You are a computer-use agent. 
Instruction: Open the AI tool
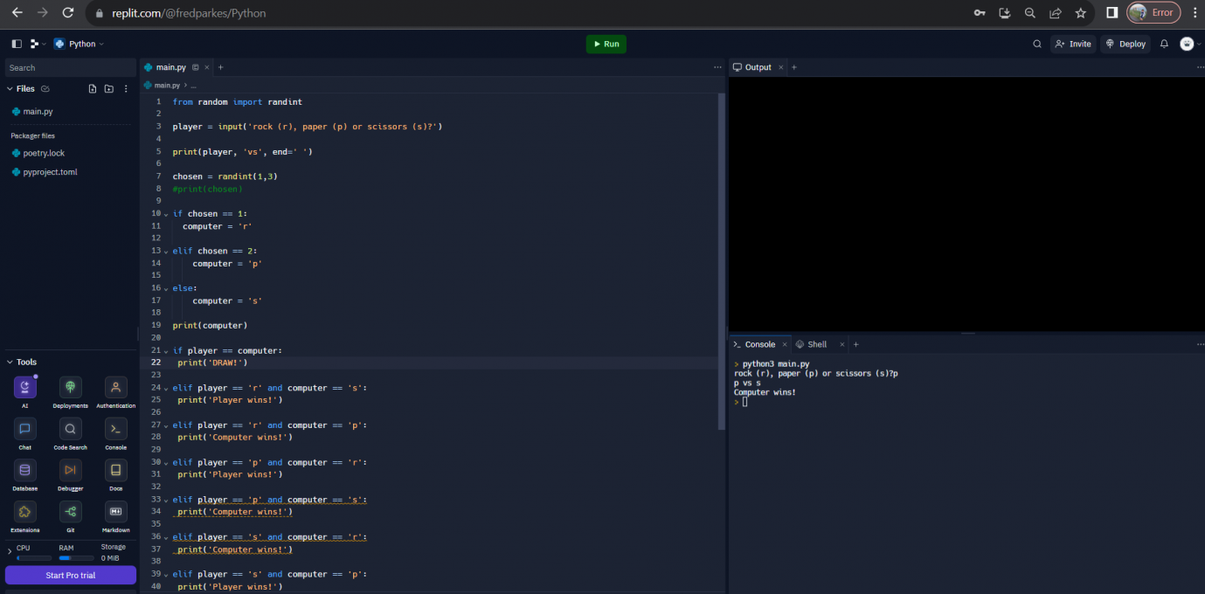[24, 388]
